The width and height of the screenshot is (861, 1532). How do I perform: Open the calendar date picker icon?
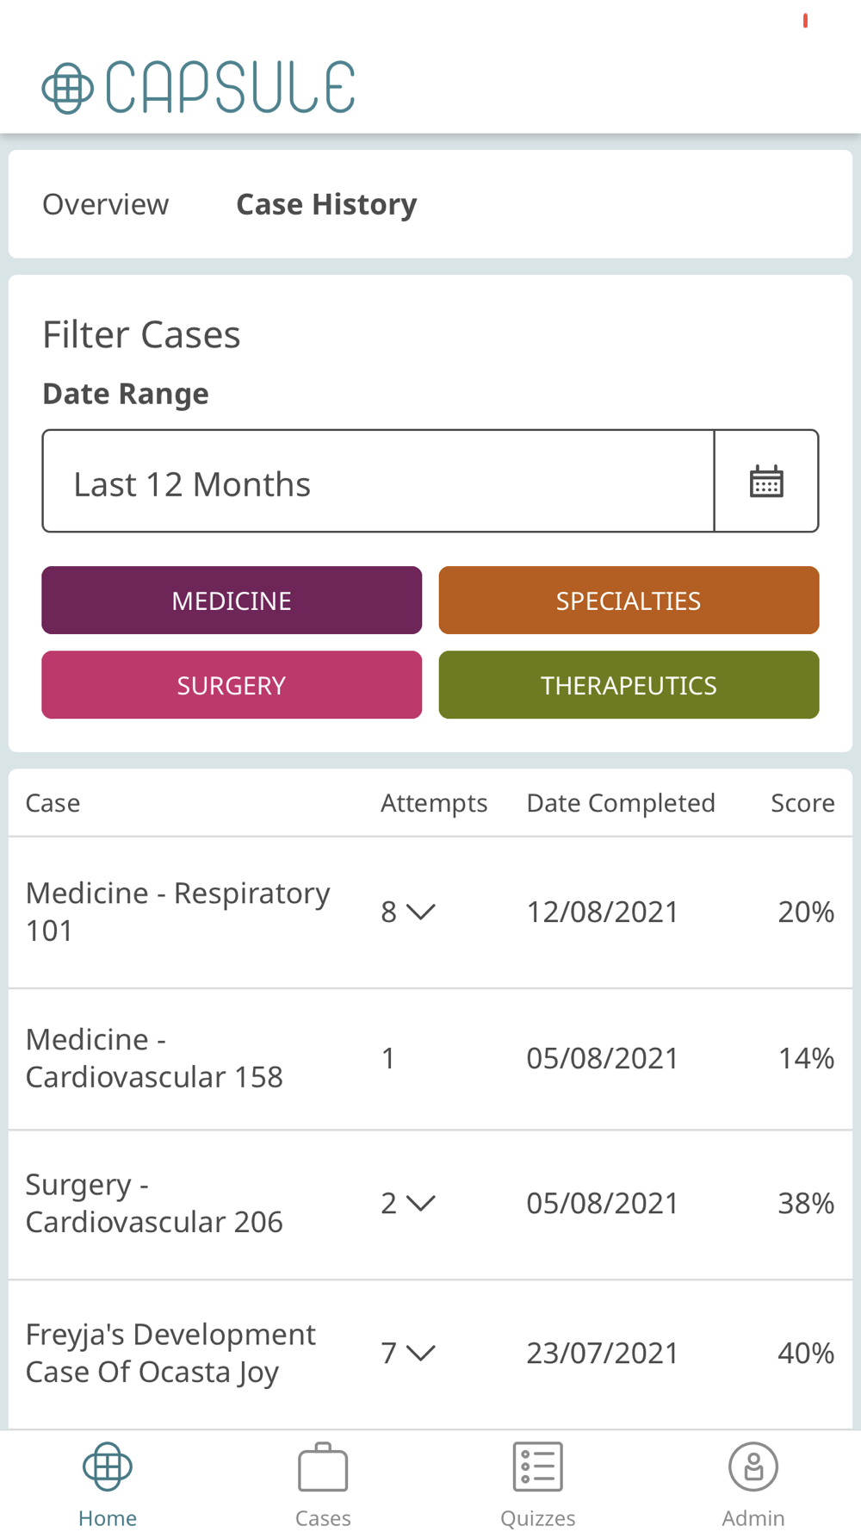[x=766, y=482]
